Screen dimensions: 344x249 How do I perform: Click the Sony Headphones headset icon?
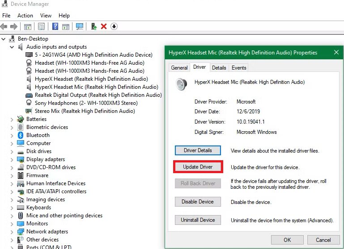coord(29,103)
